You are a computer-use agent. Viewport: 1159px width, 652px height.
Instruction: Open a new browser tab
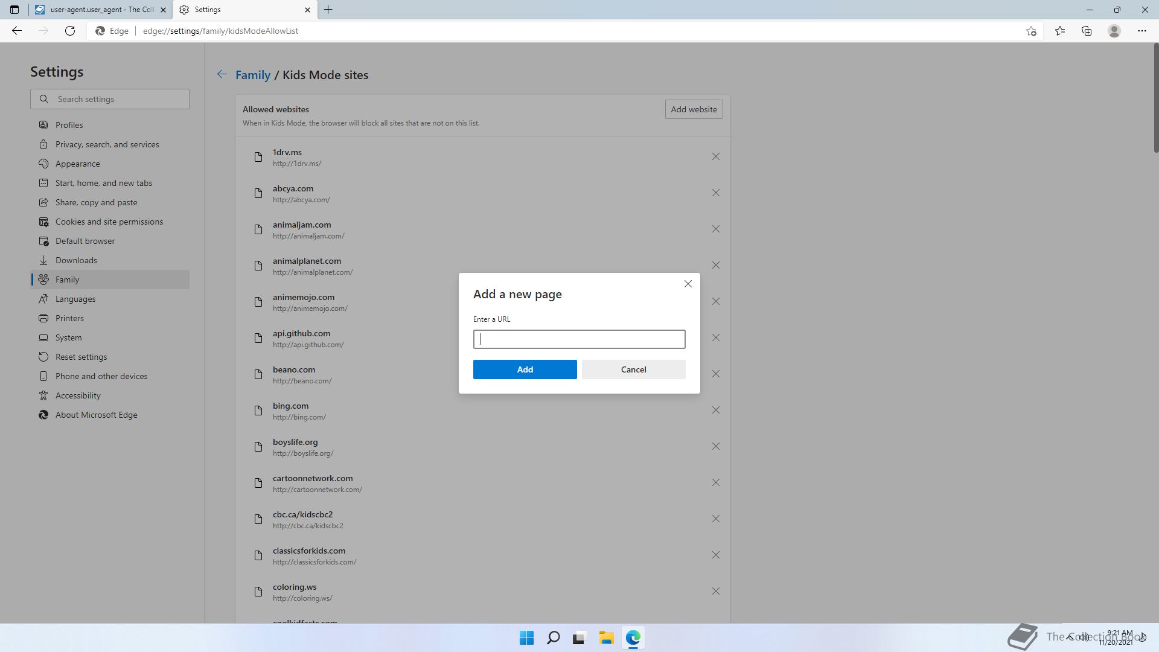[x=328, y=10]
